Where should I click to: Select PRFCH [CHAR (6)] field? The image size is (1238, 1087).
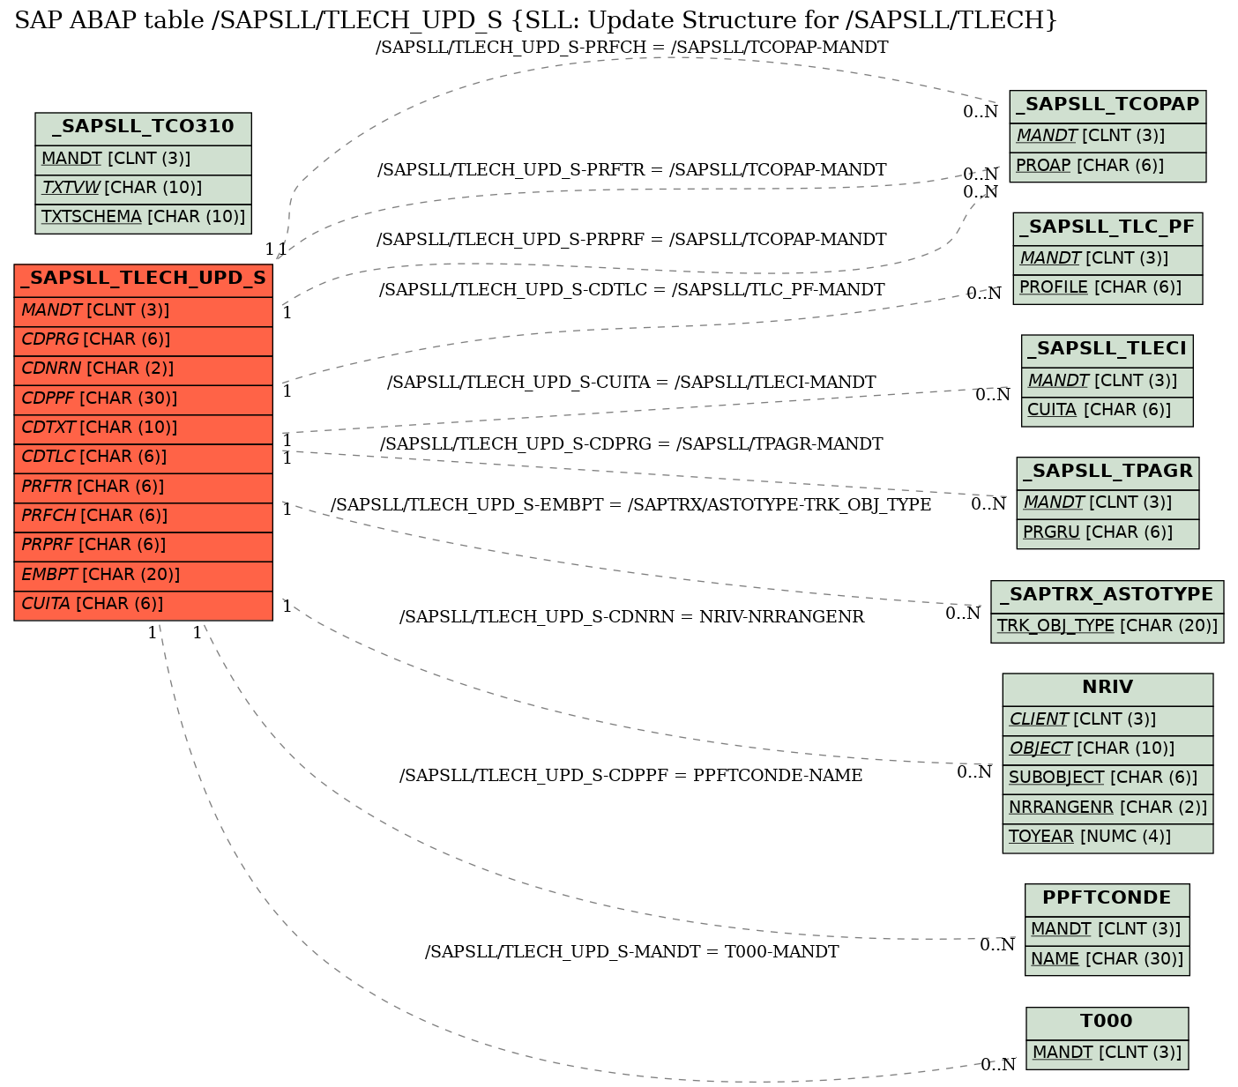143,517
